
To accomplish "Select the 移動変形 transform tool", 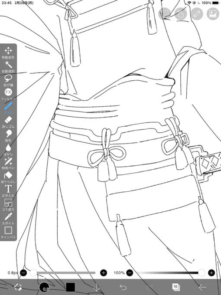I will point(8,53).
